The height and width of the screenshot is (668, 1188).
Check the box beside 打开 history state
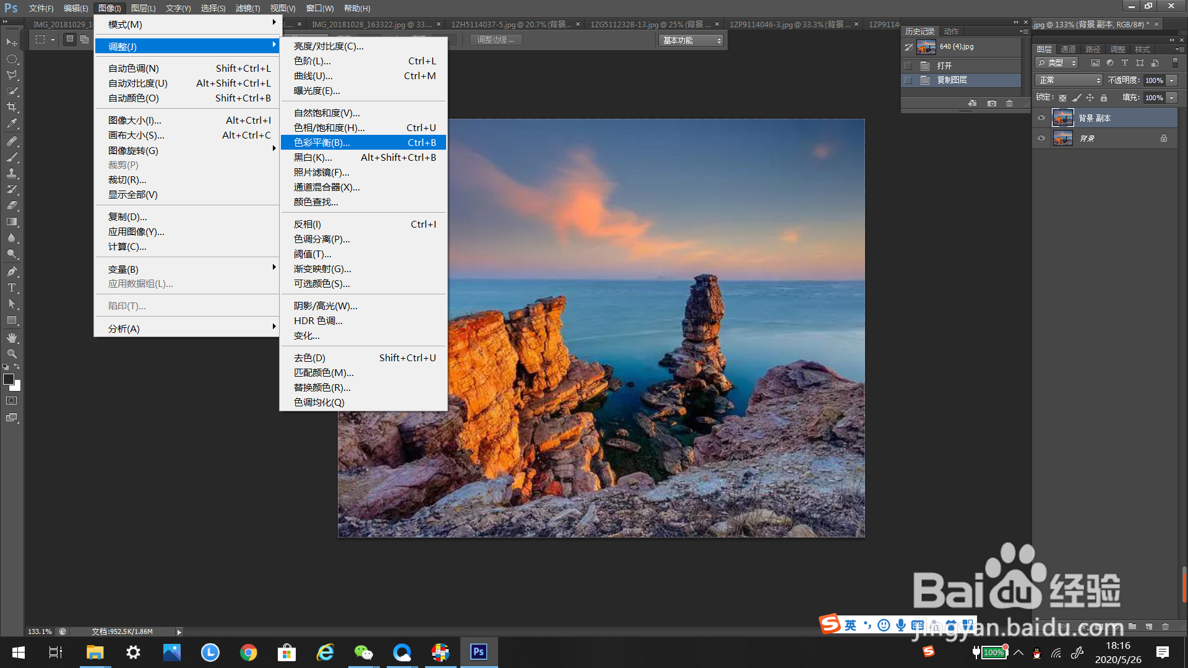pos(908,66)
